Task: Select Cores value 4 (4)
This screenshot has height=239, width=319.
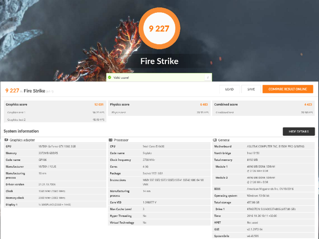Action: coord(146,167)
